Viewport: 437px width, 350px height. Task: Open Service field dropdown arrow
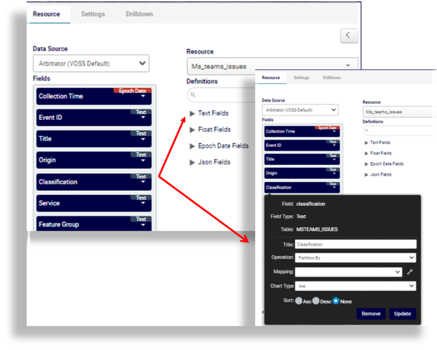[x=143, y=204]
